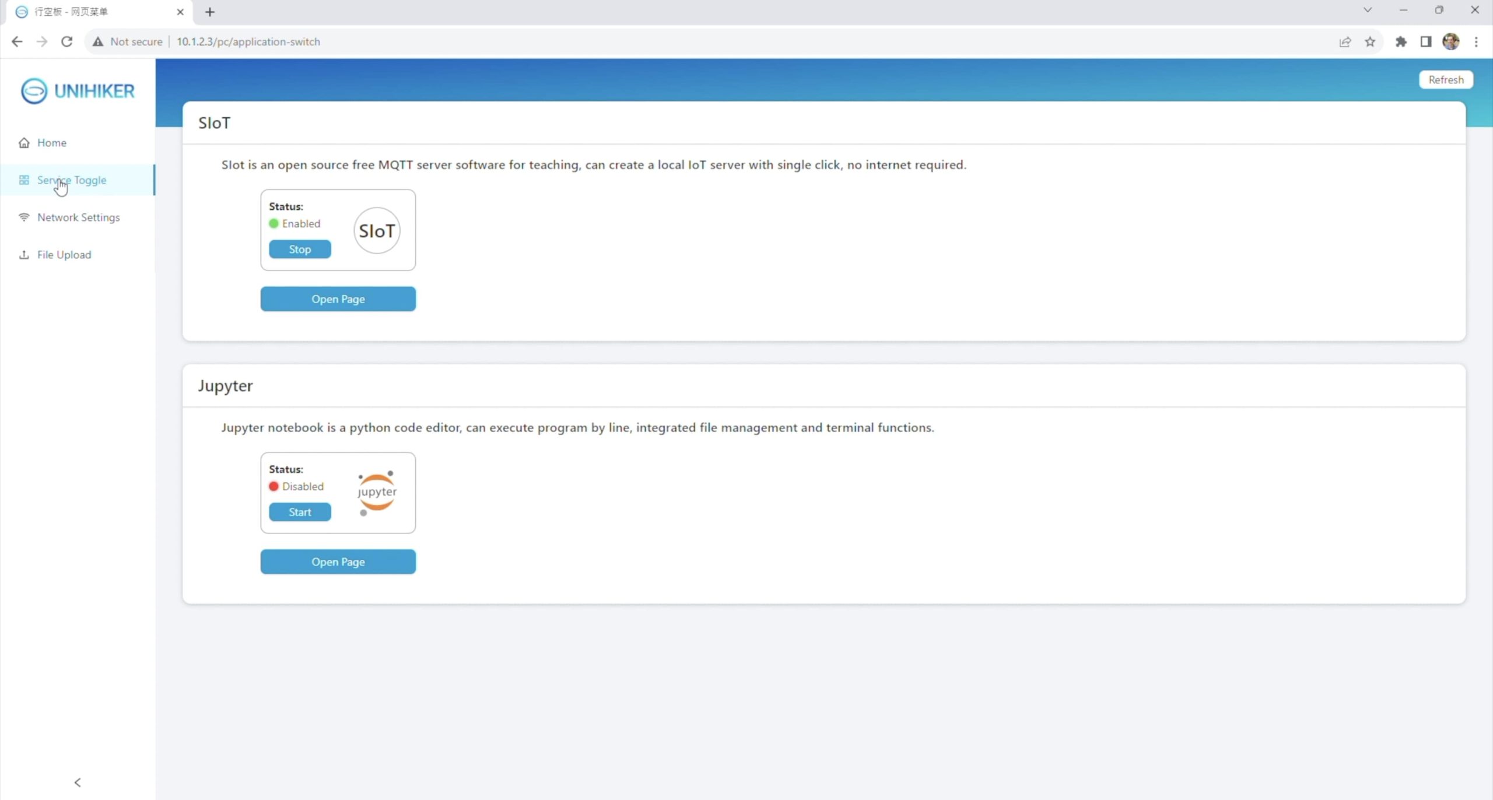Open Page for SIoT service

(x=338, y=299)
